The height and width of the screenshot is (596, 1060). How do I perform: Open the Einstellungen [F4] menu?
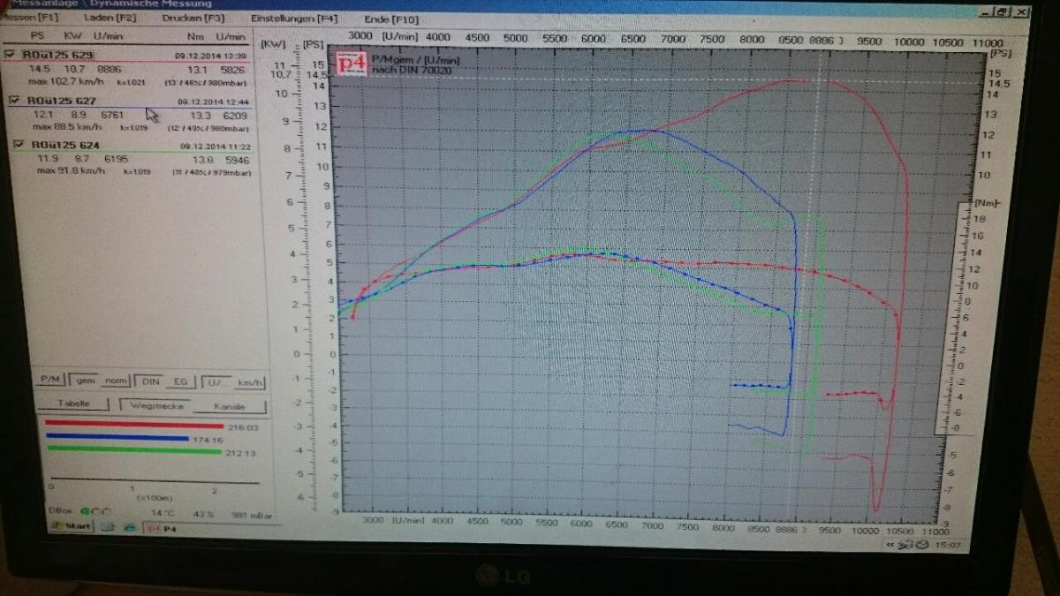293,18
